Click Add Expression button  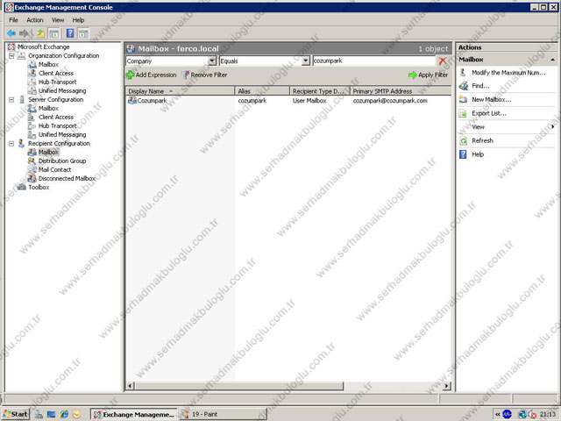pyautogui.click(x=152, y=75)
